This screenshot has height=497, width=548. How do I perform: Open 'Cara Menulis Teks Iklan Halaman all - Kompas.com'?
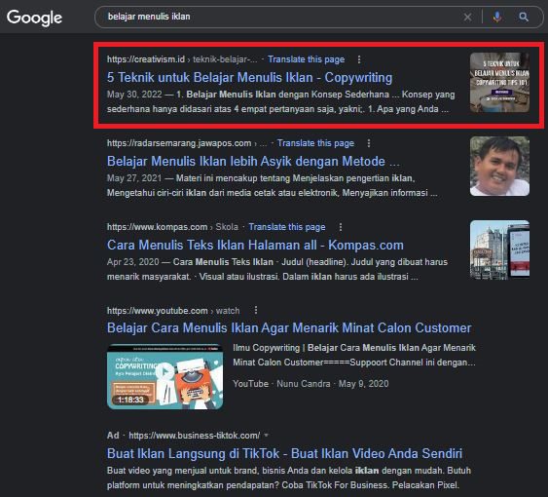(255, 245)
